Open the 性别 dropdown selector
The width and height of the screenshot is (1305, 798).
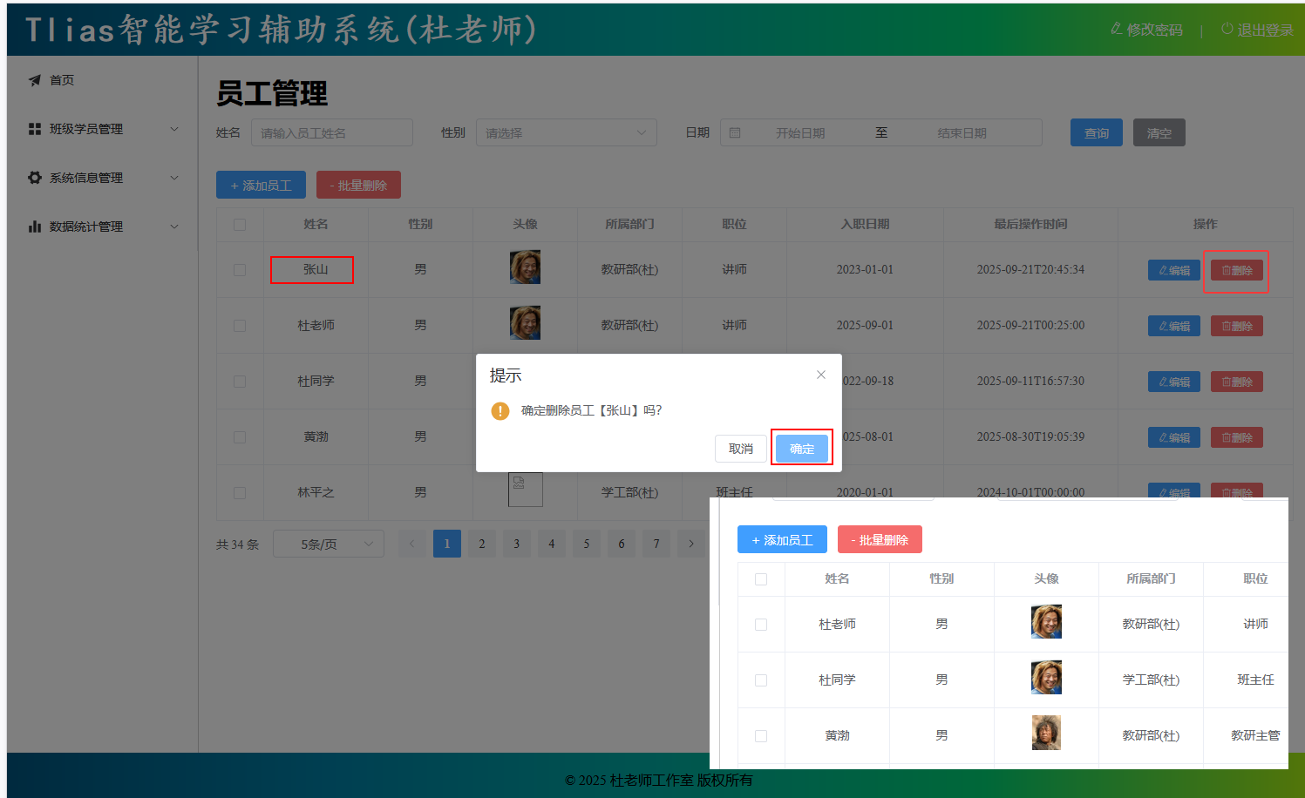tap(566, 133)
